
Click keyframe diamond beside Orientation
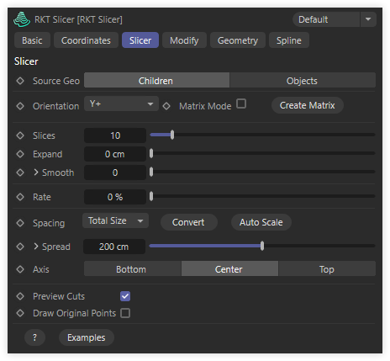pos(20,106)
